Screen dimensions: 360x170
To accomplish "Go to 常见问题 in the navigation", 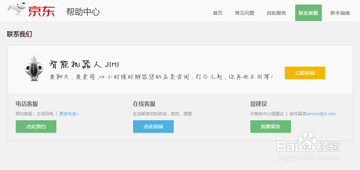I will coord(244,13).
